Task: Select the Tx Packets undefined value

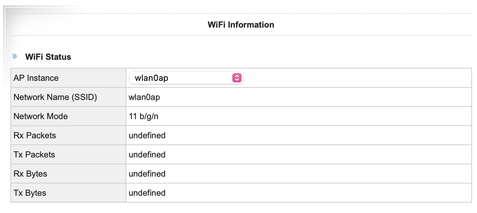Action: 147,155
